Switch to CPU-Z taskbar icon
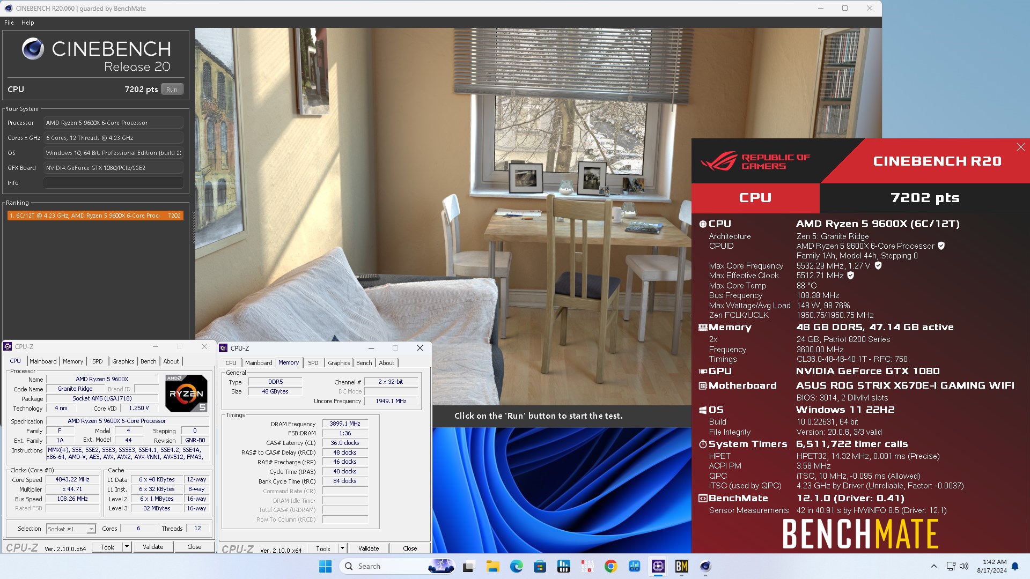 [x=658, y=566]
